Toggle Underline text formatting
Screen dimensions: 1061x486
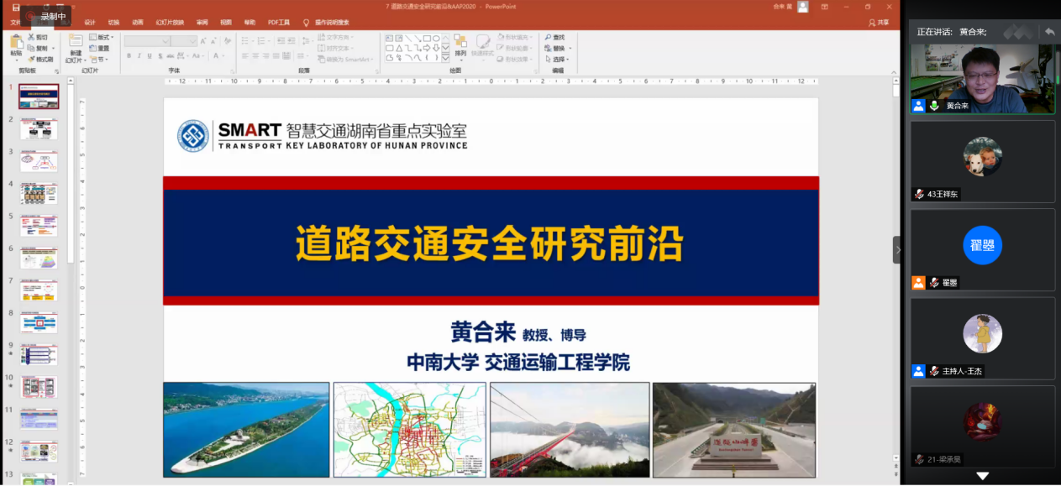point(150,56)
